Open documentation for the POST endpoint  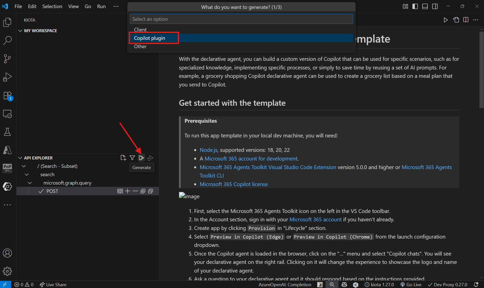tap(120, 191)
